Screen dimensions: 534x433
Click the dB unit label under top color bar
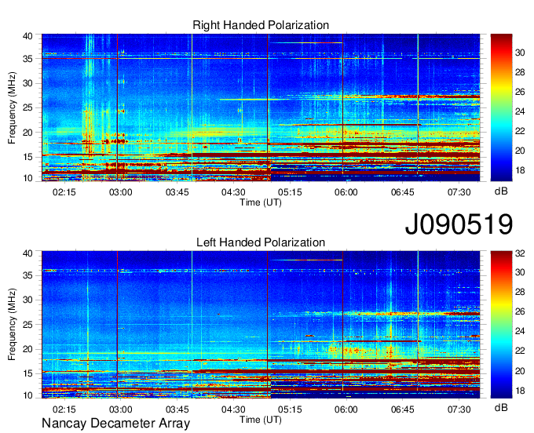pos(501,191)
